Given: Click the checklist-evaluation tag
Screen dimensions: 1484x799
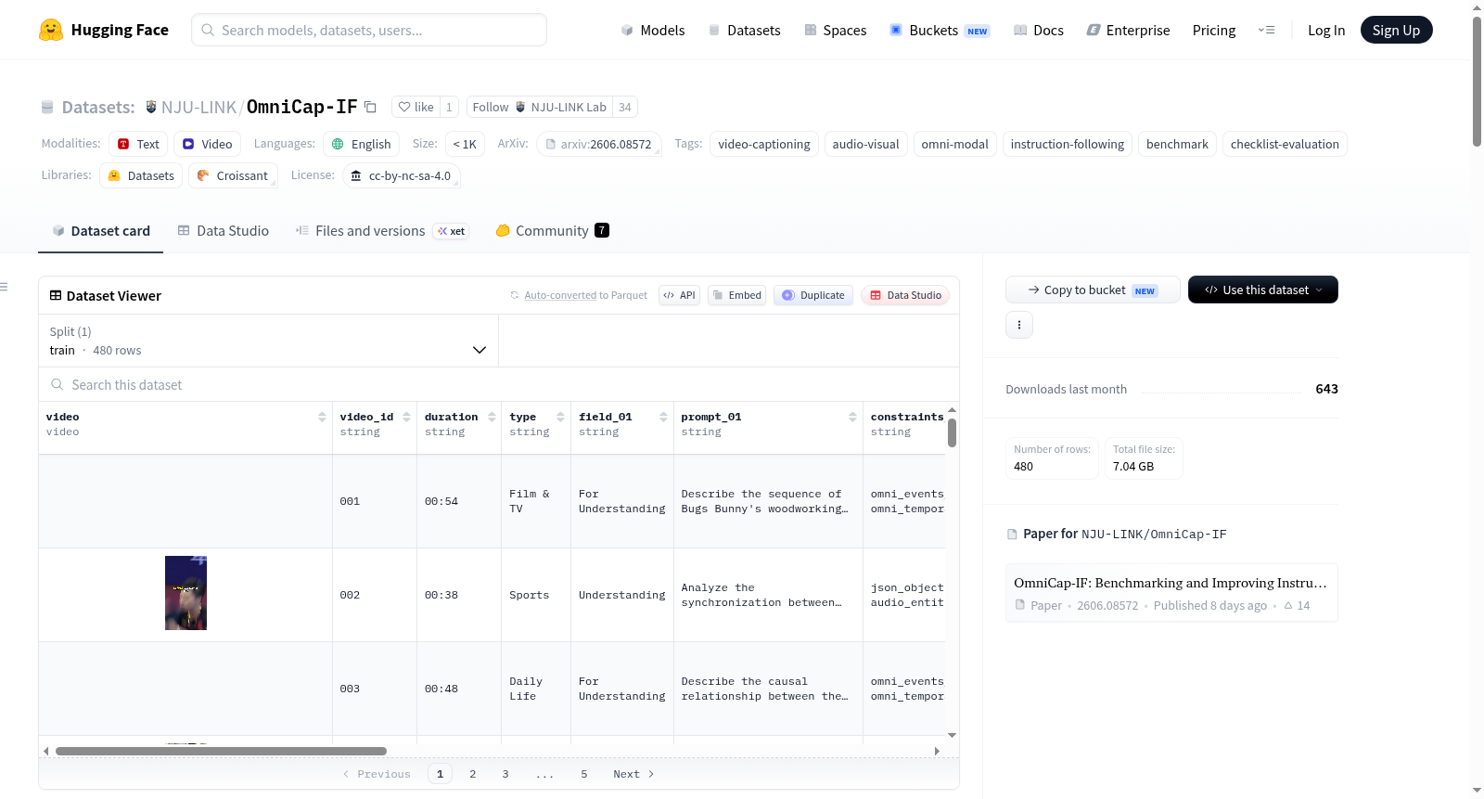Looking at the screenshot, I should click(1285, 144).
